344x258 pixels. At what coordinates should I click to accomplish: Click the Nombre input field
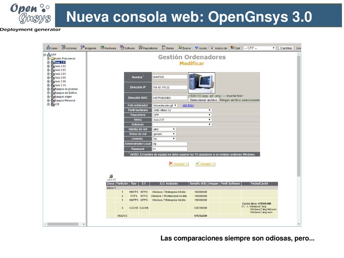coord(170,77)
